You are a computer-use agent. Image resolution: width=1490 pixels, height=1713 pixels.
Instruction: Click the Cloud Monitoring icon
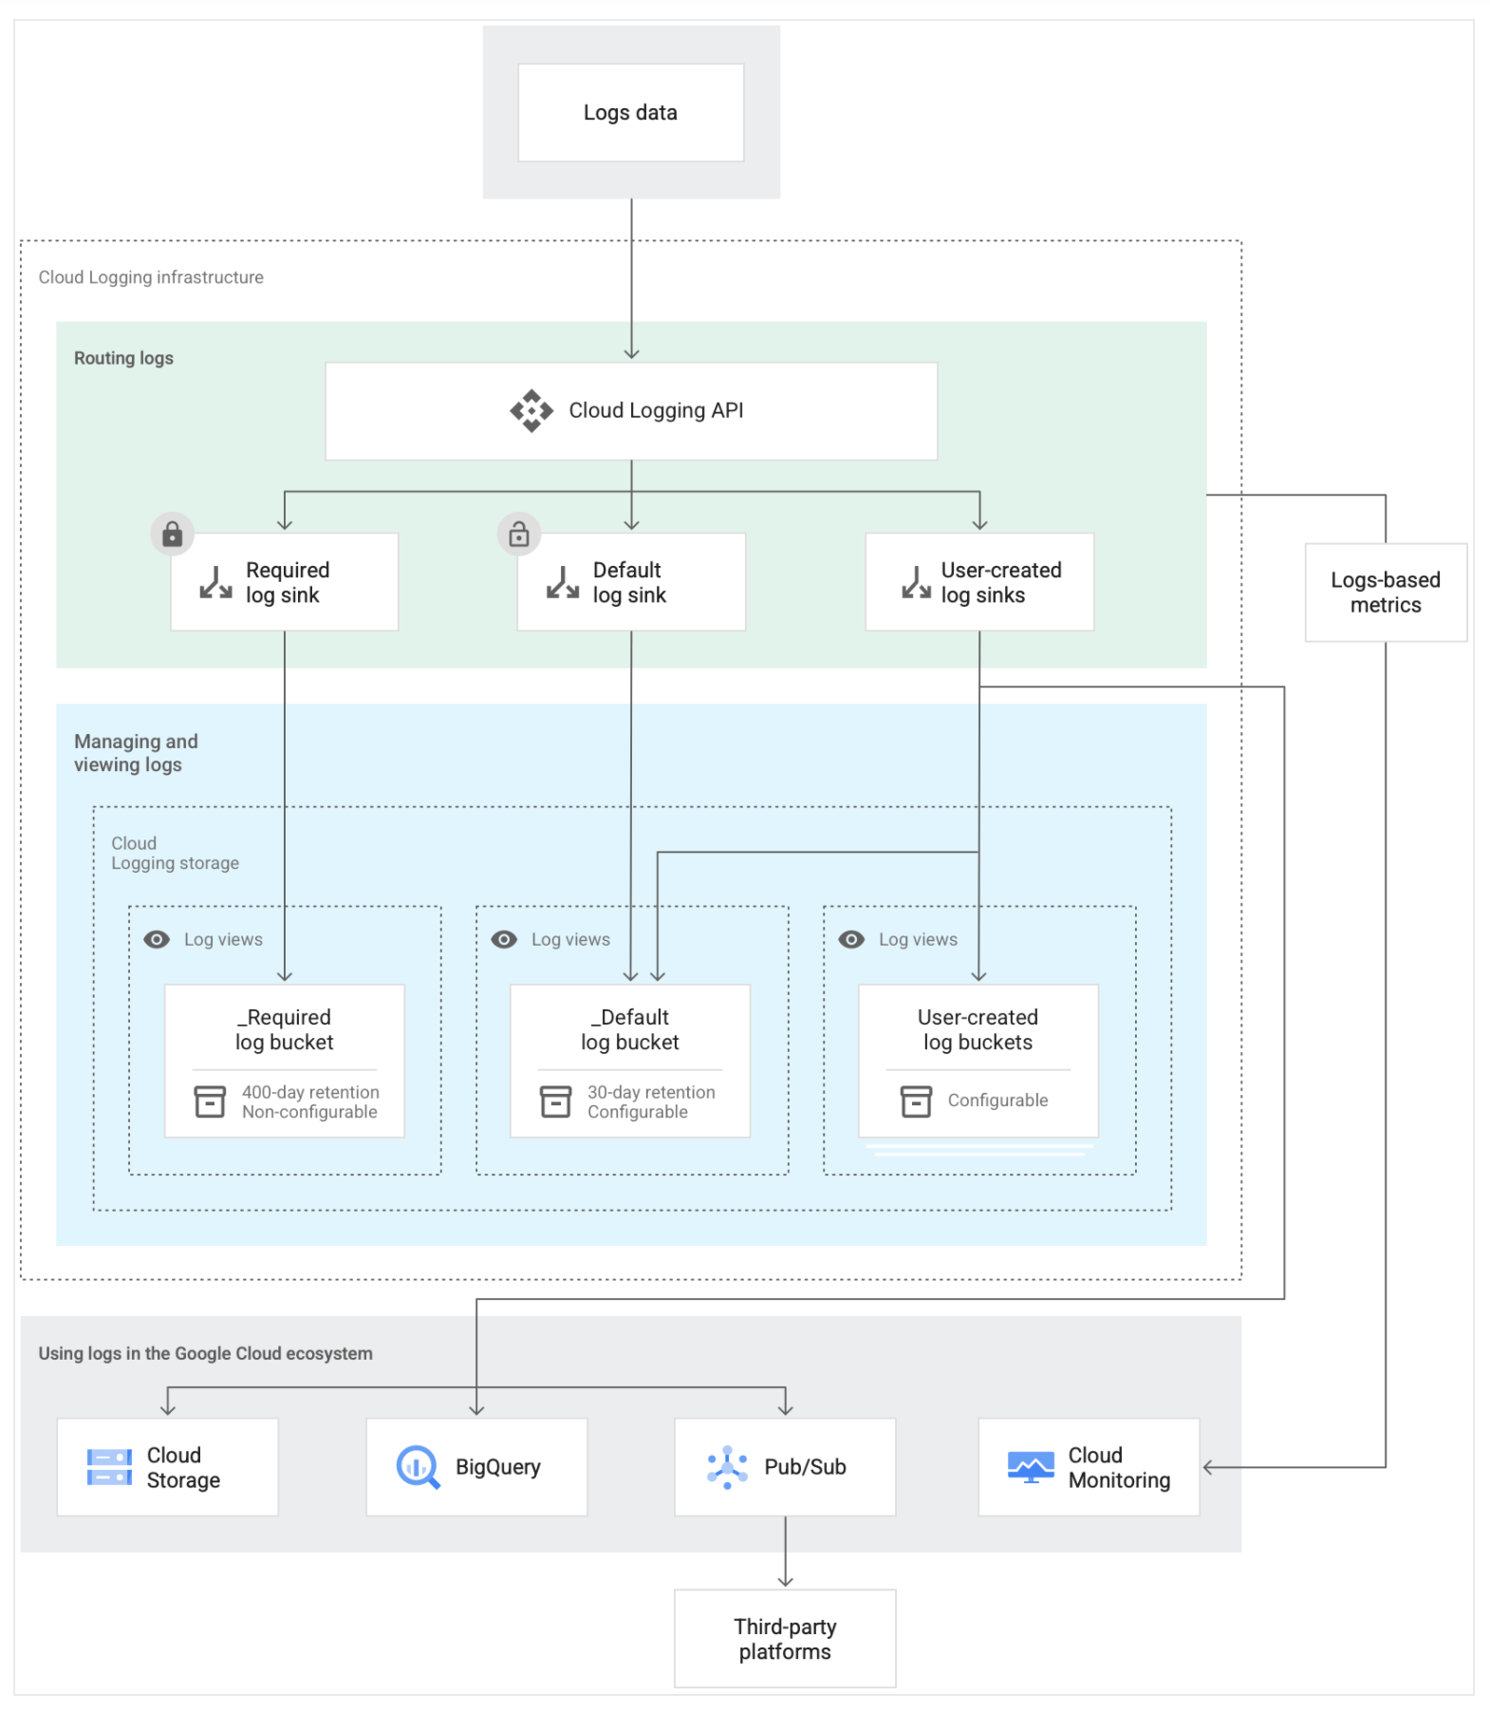point(1031,1467)
